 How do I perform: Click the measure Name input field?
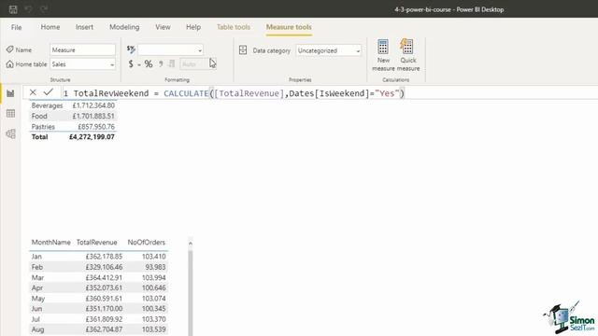(82, 49)
